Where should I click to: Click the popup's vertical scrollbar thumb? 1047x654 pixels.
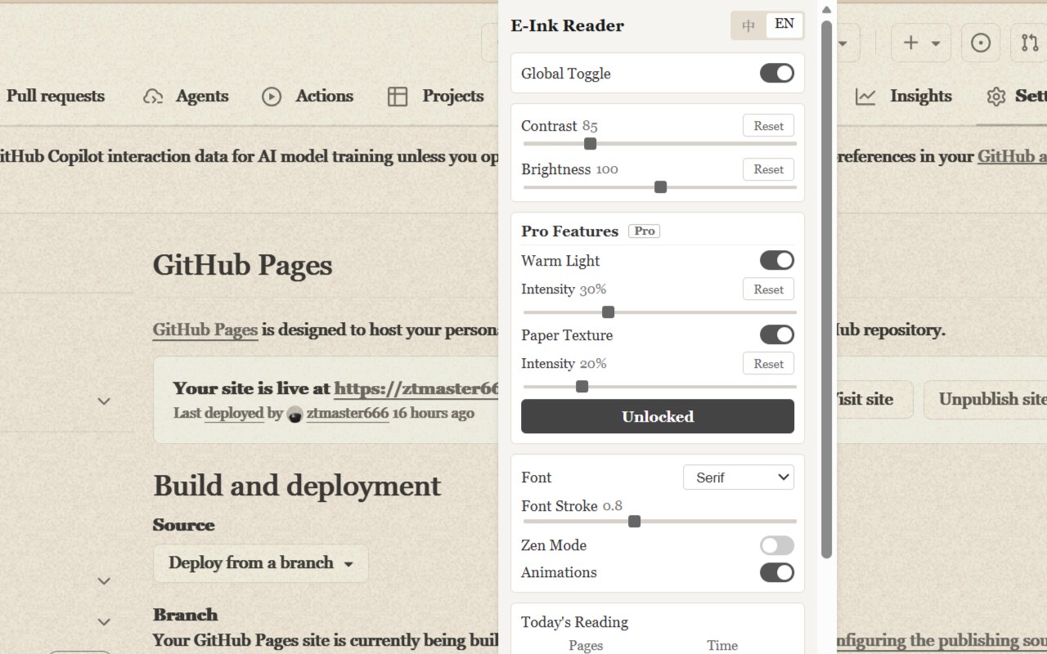tap(826, 289)
